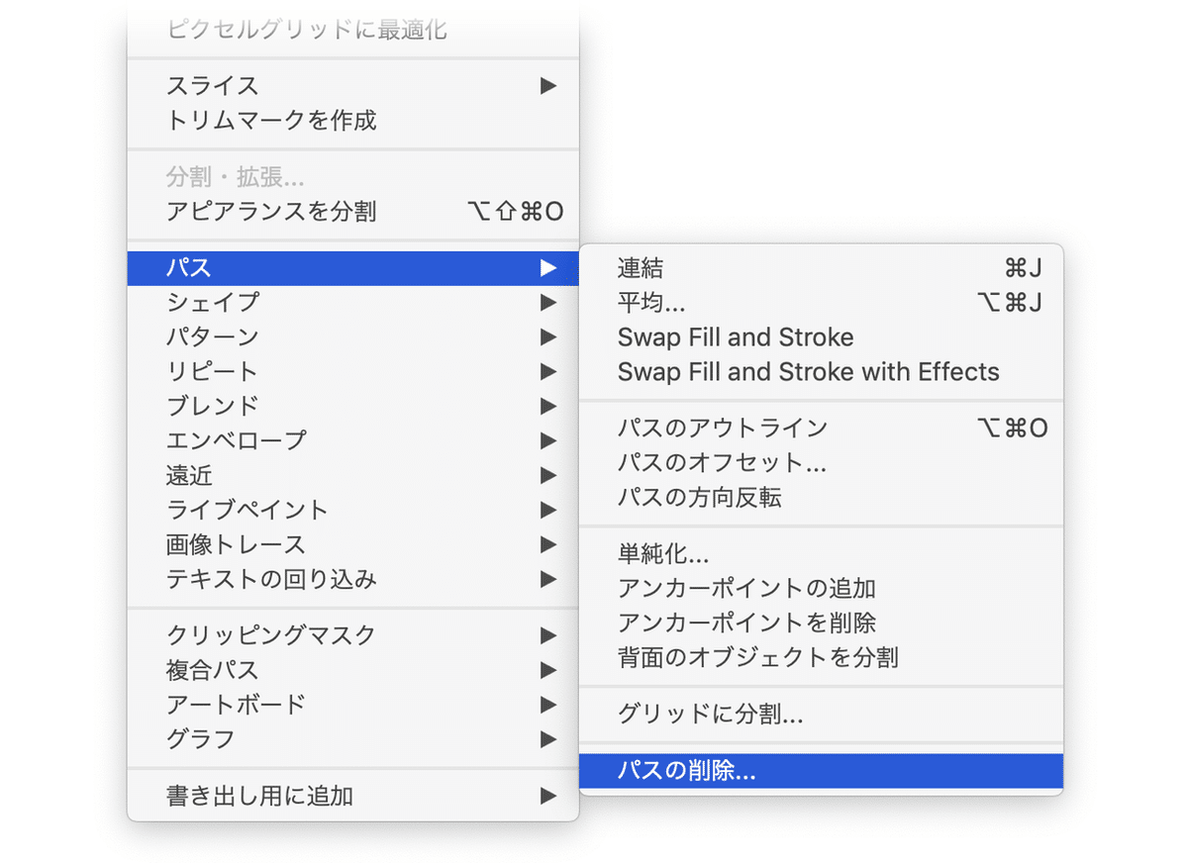This screenshot has width=1188, height=863.
Task: Expand arrow next to 遠近
Action: coord(547,475)
